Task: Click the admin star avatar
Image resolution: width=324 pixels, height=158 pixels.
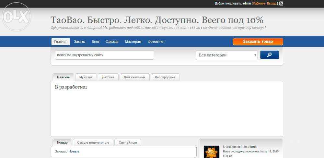Action: point(211,152)
